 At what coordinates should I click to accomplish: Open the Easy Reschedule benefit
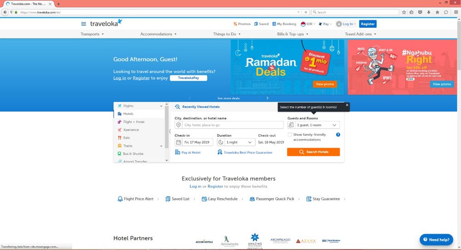pyautogui.click(x=222, y=199)
